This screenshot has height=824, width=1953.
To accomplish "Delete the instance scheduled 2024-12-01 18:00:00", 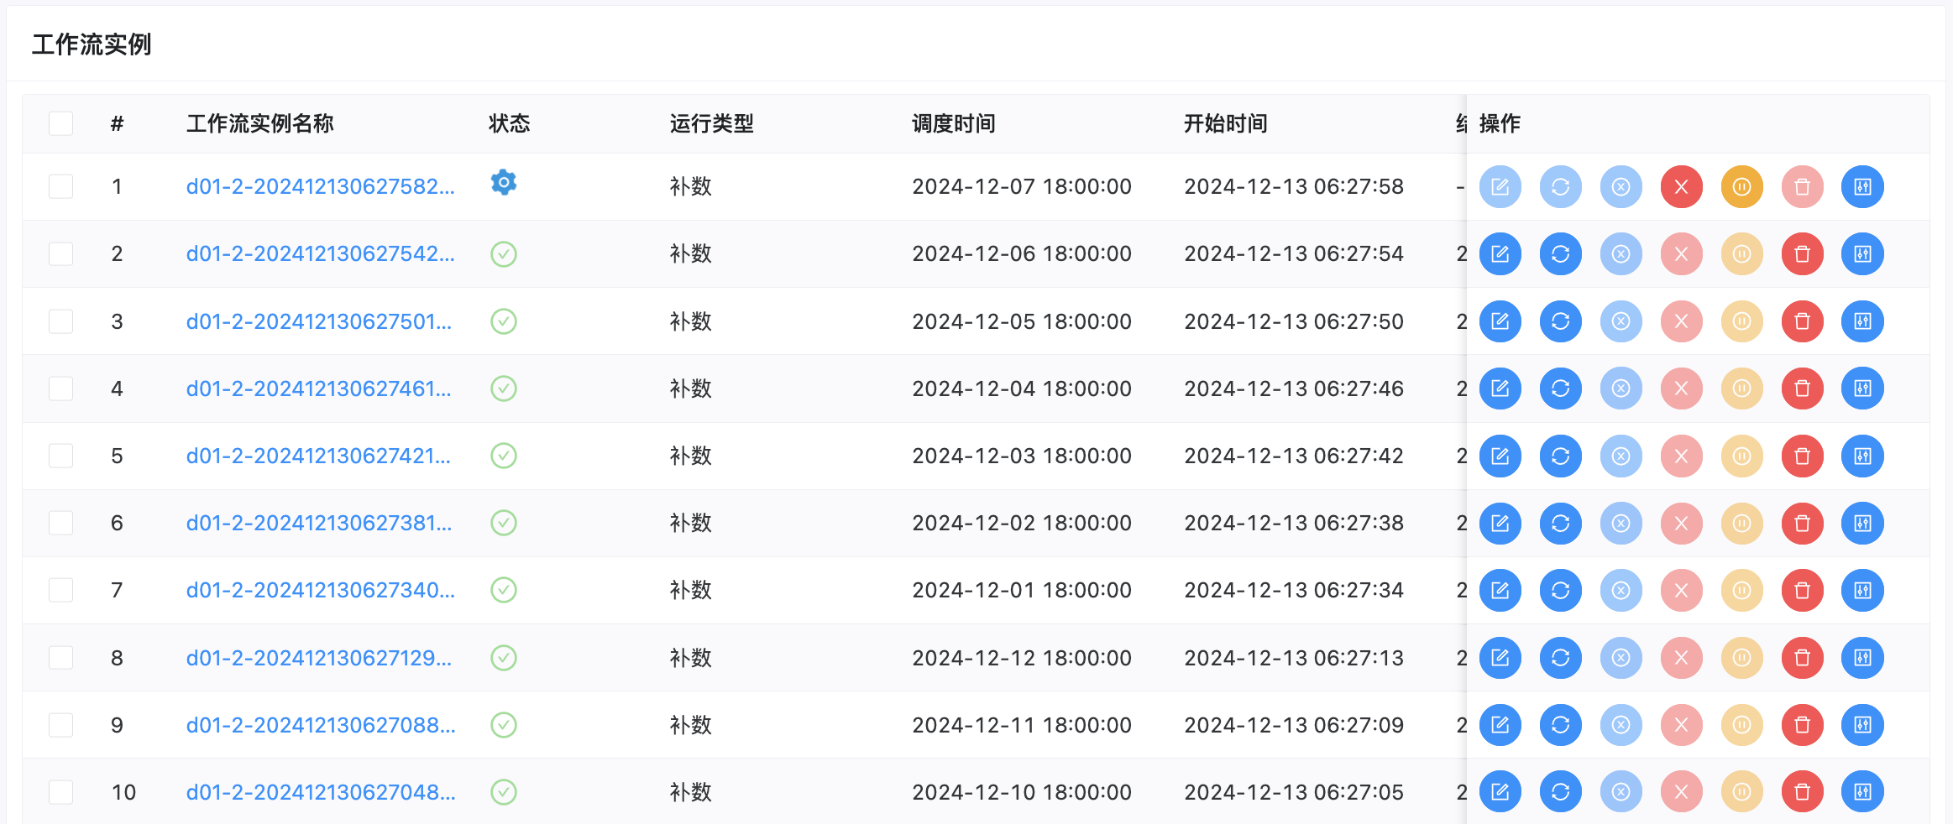I will 1802,590.
